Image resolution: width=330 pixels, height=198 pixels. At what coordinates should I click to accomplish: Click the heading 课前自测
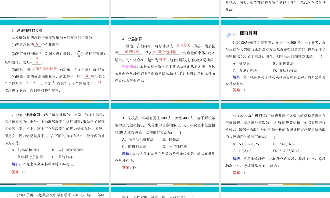point(248,33)
